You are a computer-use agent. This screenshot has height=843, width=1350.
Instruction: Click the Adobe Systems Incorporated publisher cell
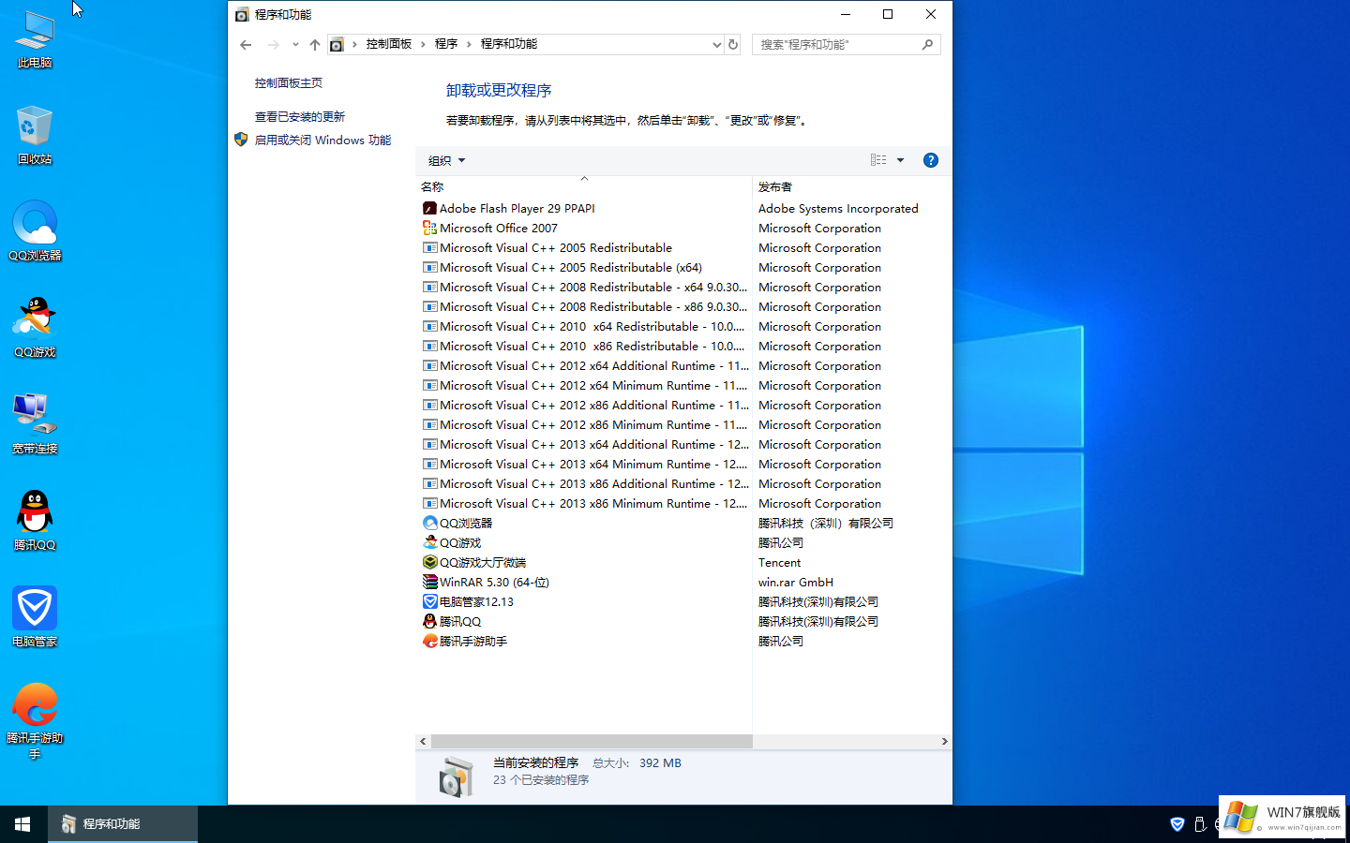838,208
